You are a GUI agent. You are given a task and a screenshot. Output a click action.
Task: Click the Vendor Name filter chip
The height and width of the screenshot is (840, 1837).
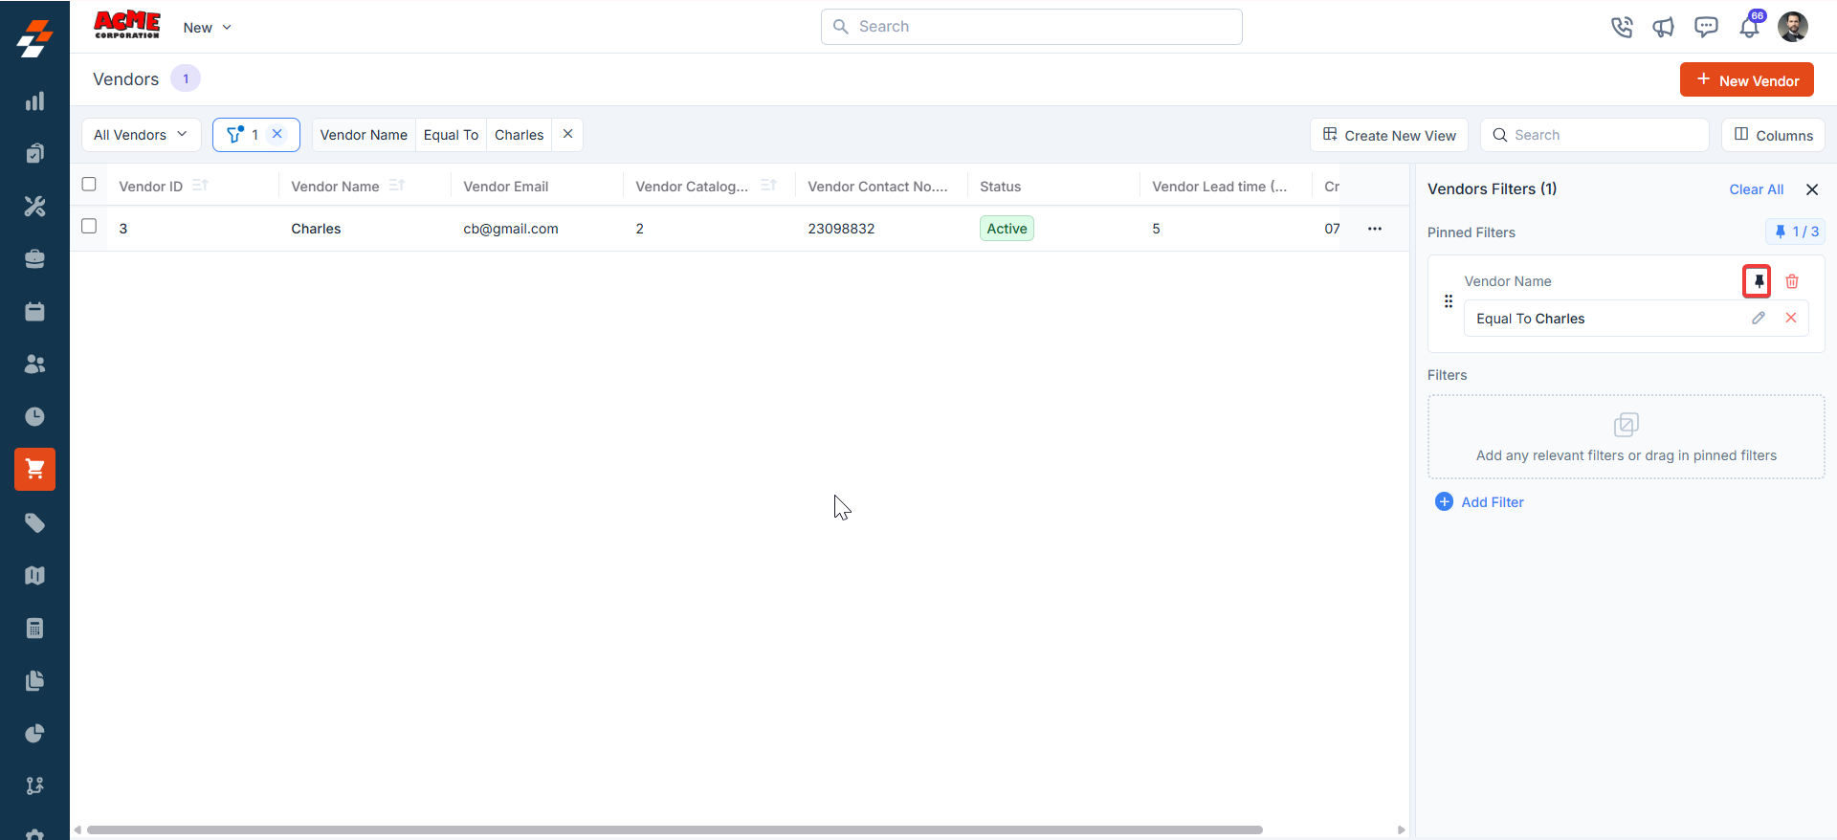(x=364, y=135)
